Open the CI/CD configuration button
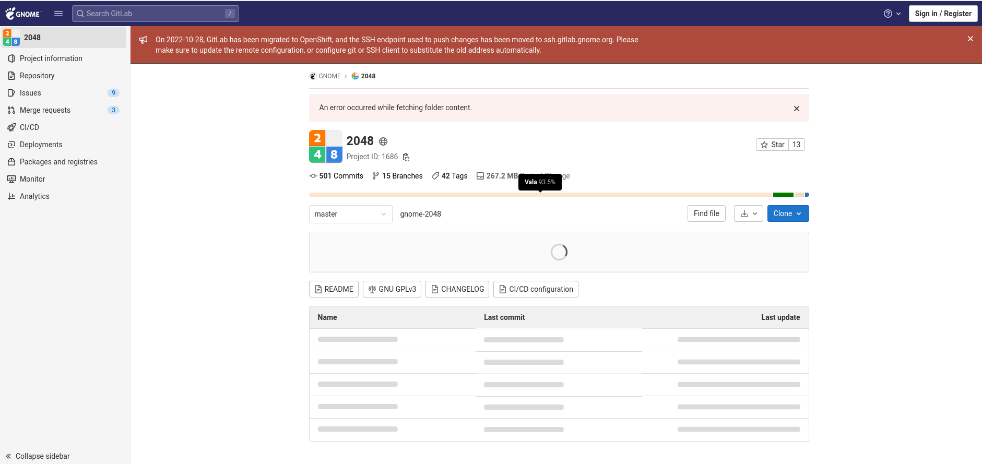 pos(536,289)
